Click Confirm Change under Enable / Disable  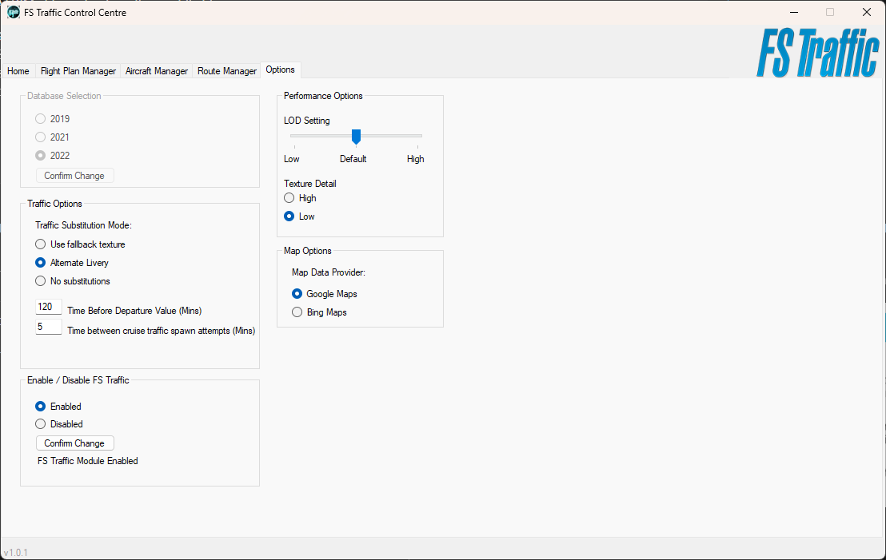tap(74, 443)
